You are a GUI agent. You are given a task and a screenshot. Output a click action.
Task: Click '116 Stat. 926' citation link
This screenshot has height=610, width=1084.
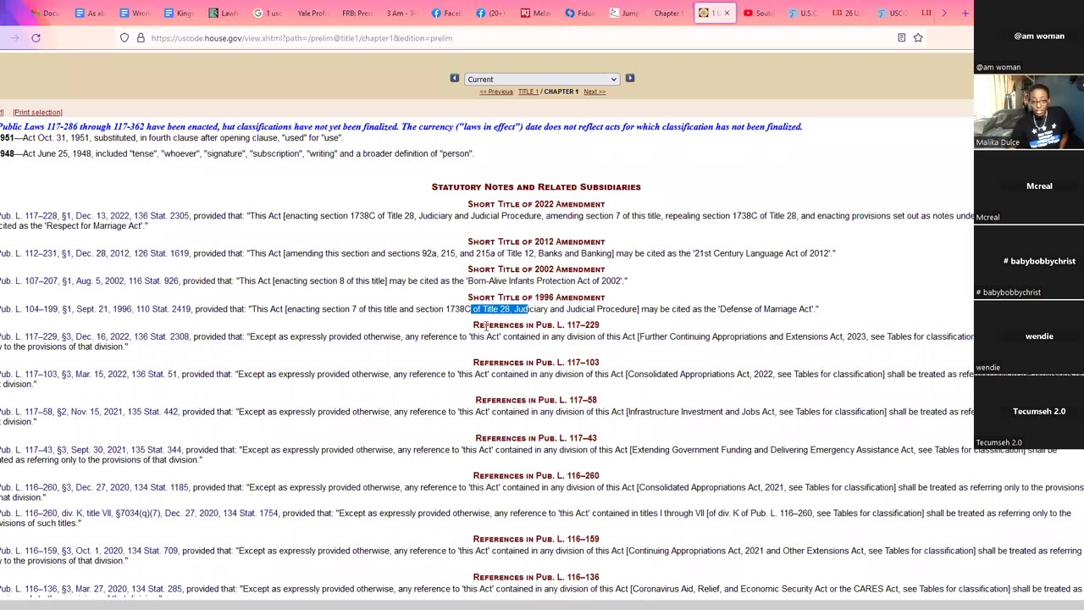point(153,281)
